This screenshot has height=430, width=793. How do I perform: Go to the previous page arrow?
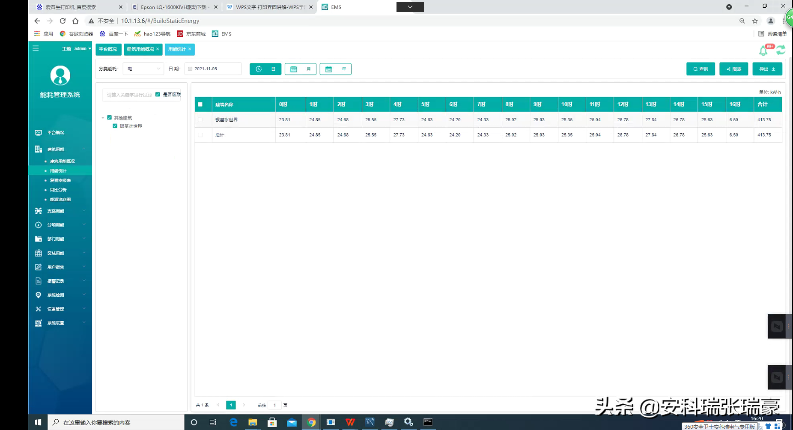(x=218, y=405)
